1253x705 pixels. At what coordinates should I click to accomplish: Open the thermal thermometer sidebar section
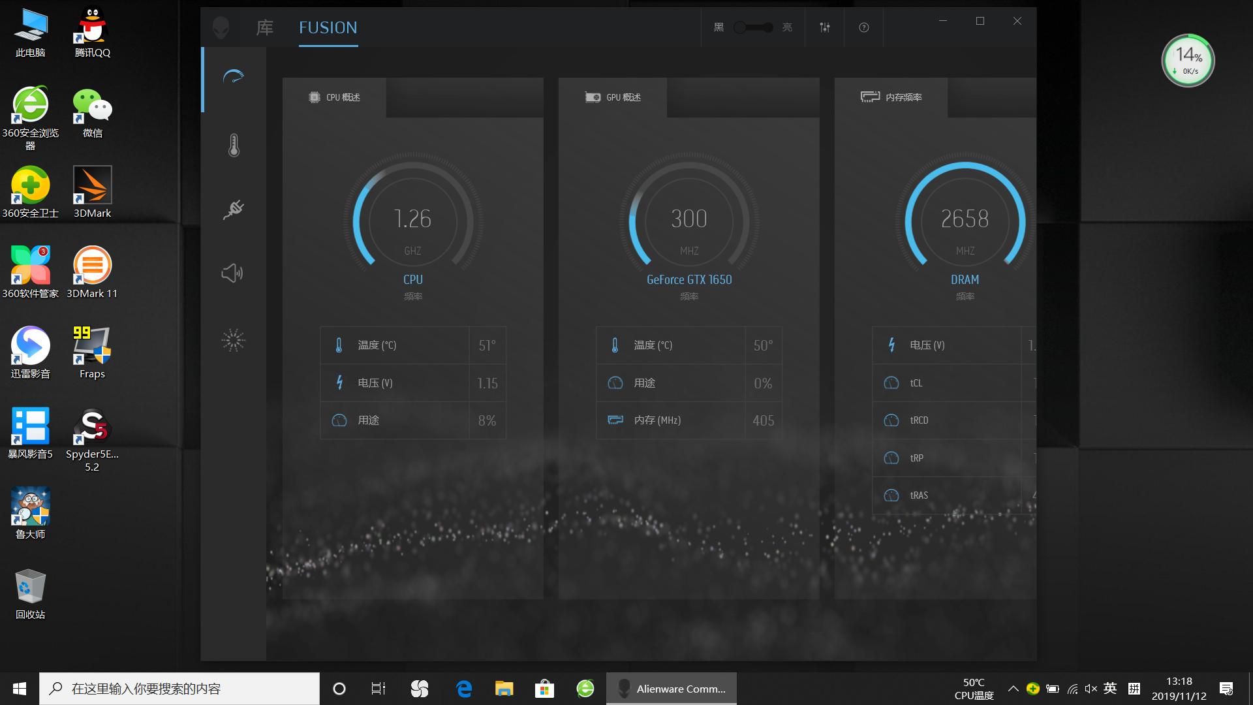pyautogui.click(x=234, y=145)
